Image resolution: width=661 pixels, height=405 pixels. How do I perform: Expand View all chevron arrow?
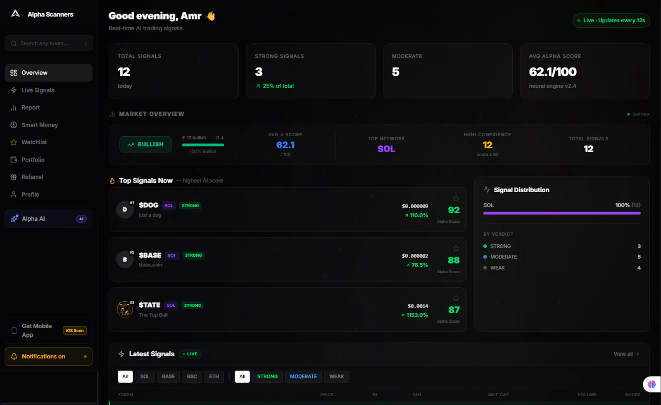click(637, 354)
